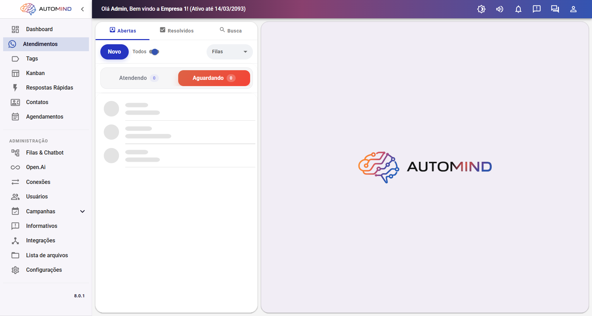The image size is (592, 316).
Task: Click the Novo button
Action: tap(115, 52)
